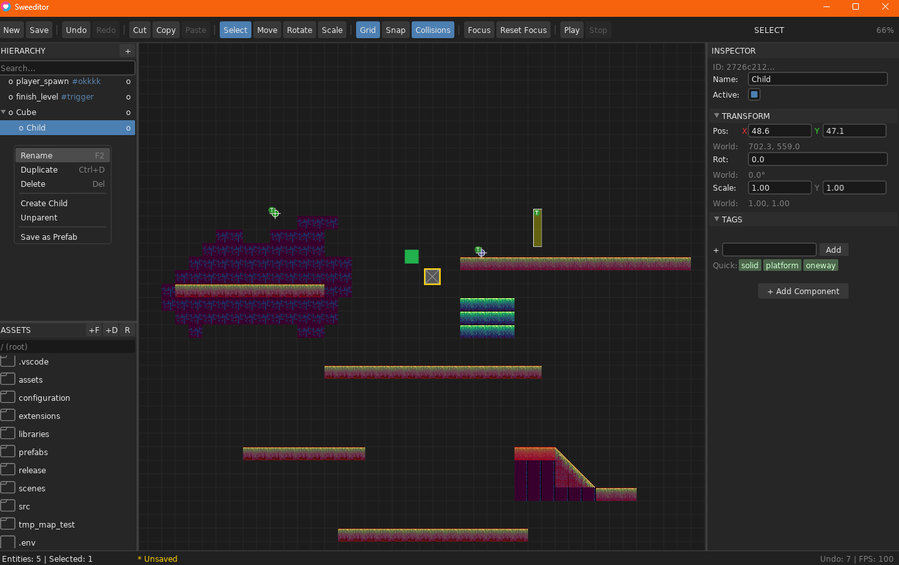Select the .env file icon
This screenshot has width=899, height=565.
click(8, 542)
